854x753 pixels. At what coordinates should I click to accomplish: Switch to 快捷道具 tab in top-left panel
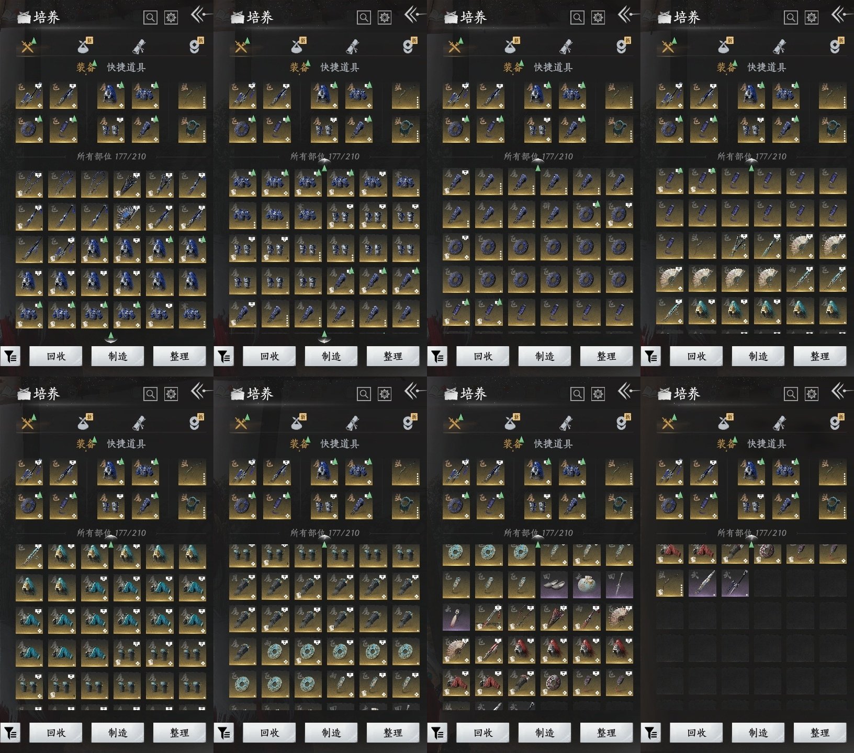126,67
